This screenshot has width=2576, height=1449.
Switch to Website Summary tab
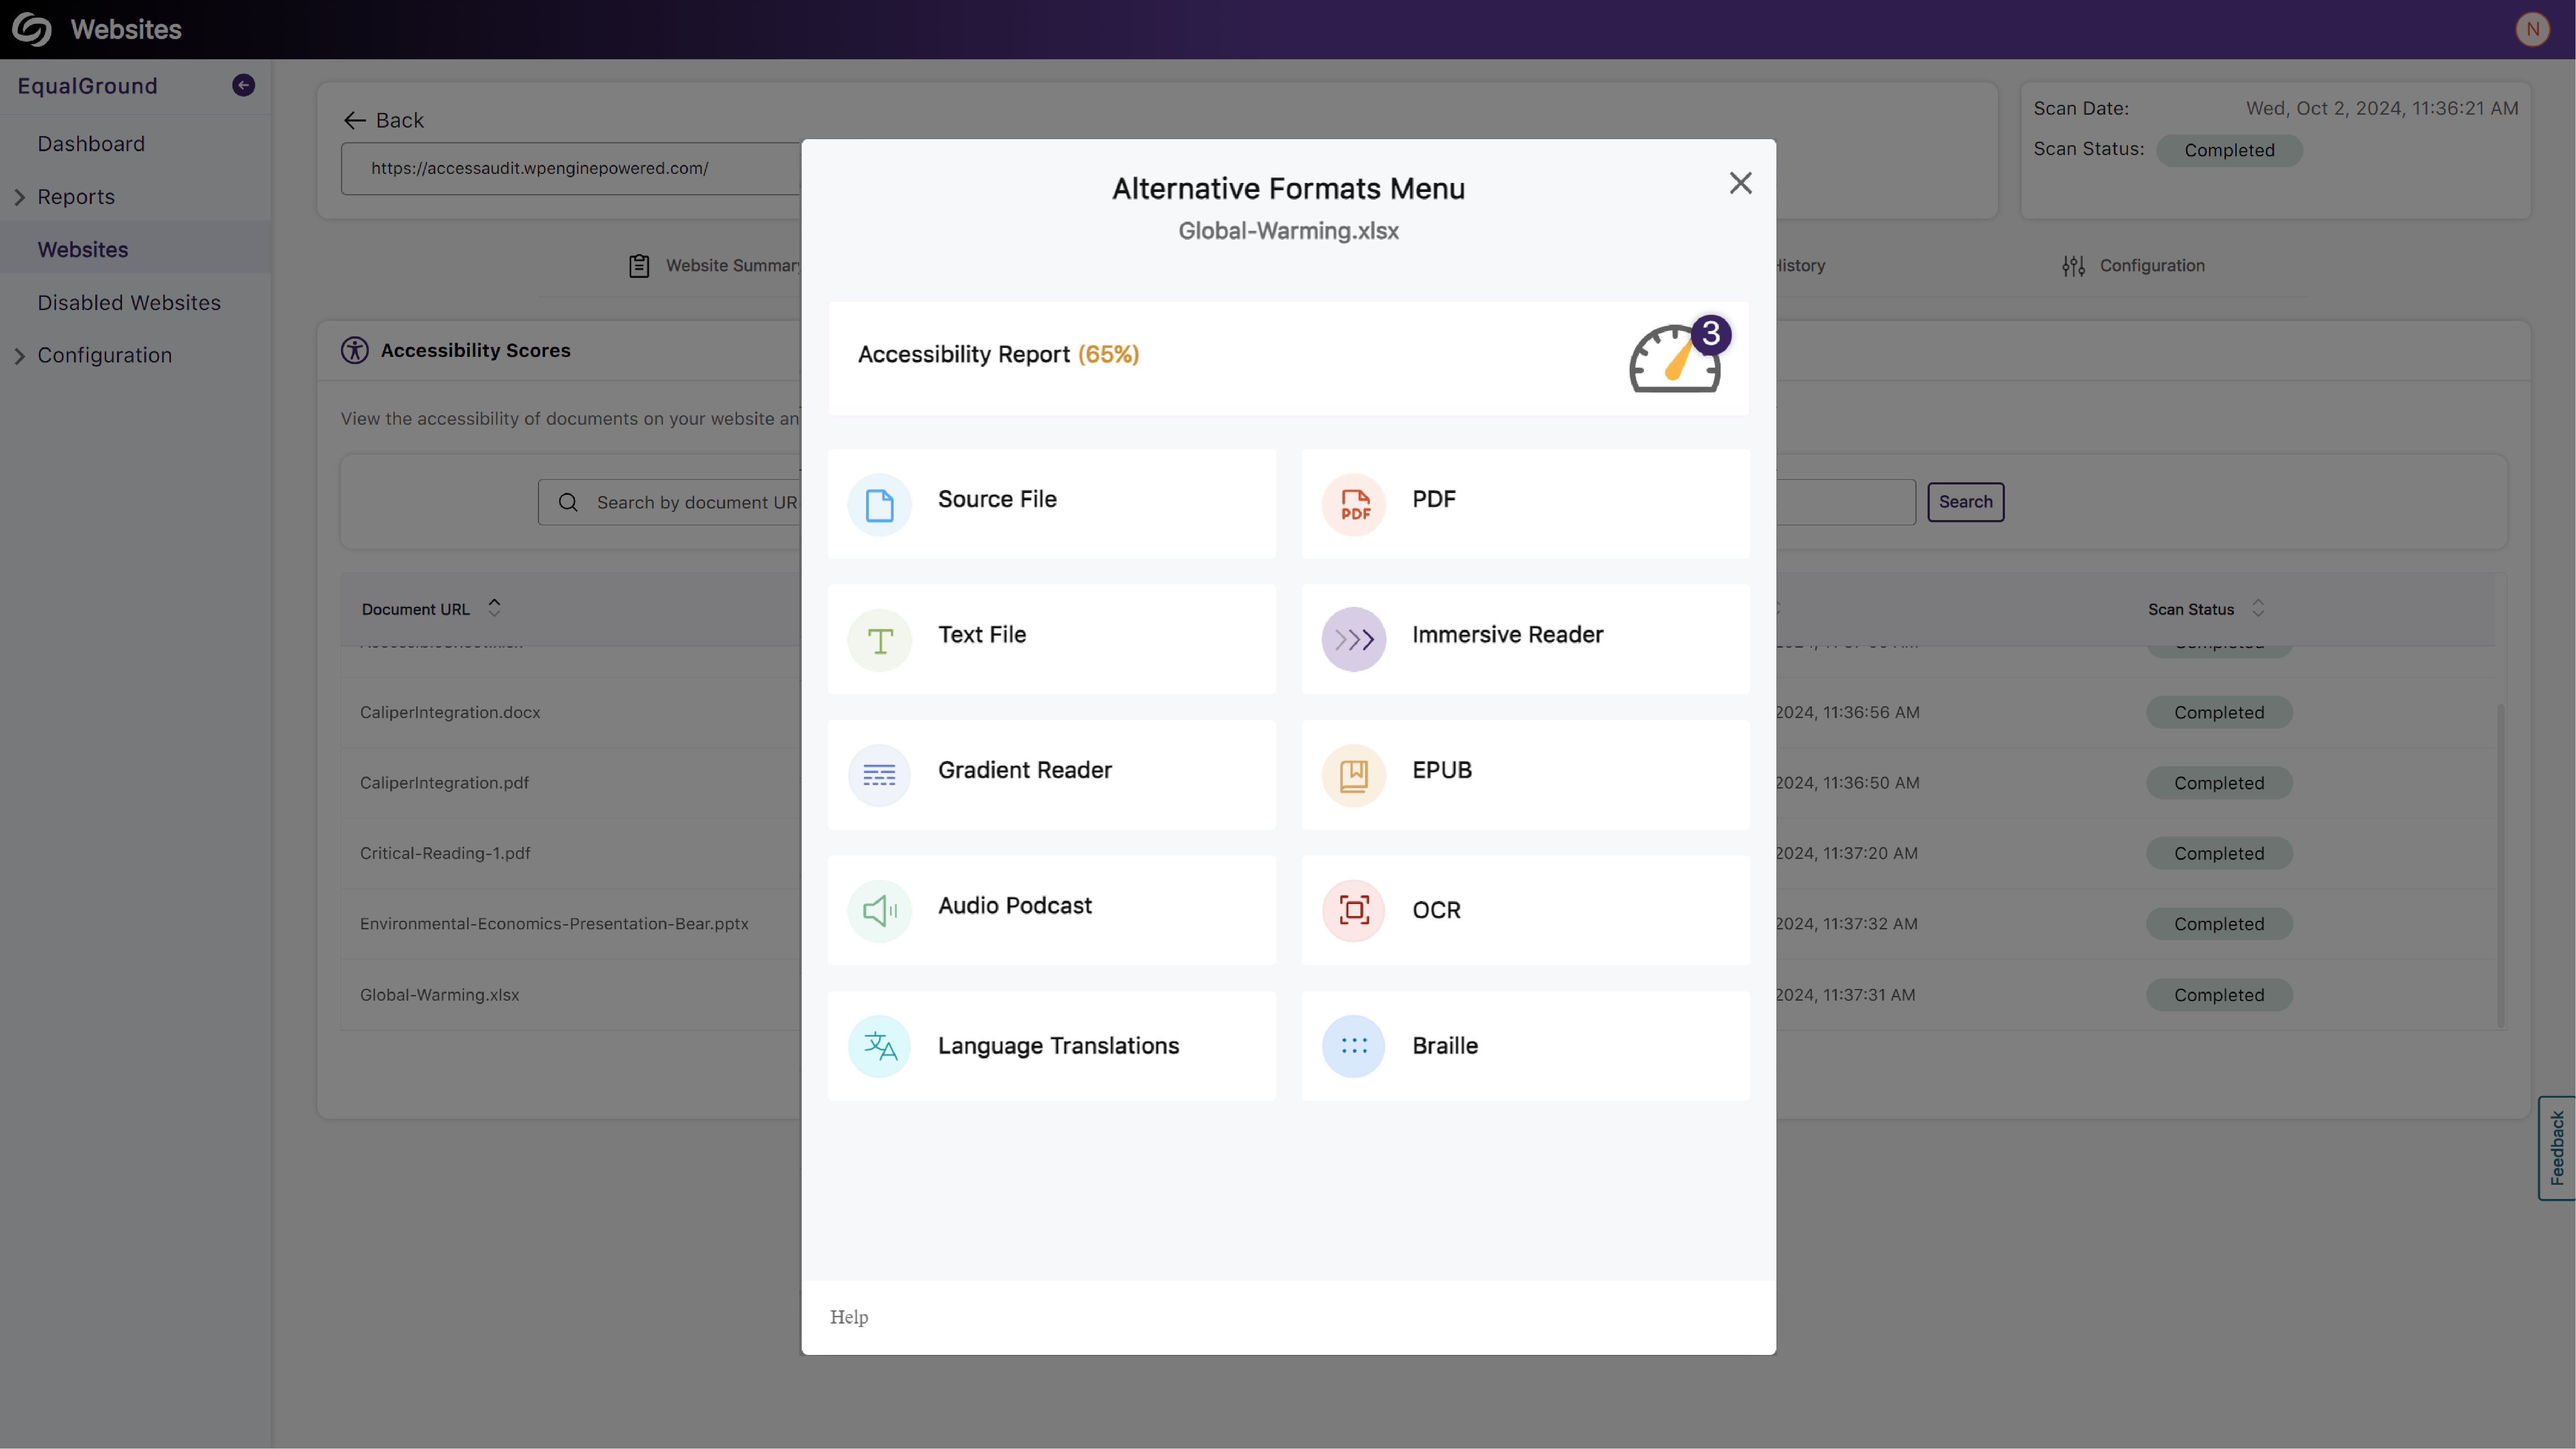point(715,265)
